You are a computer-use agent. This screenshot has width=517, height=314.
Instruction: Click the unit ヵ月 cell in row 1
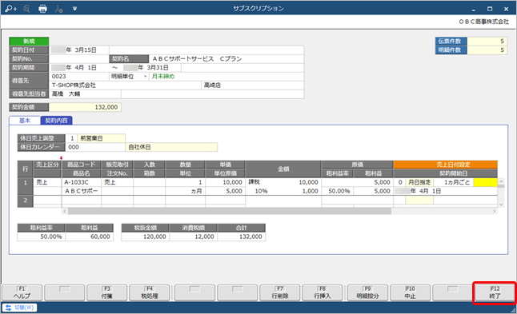click(186, 191)
